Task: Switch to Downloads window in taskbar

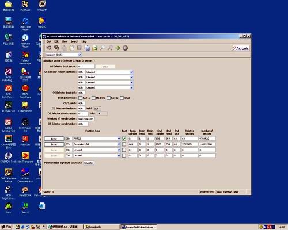Action: click(x=102, y=227)
